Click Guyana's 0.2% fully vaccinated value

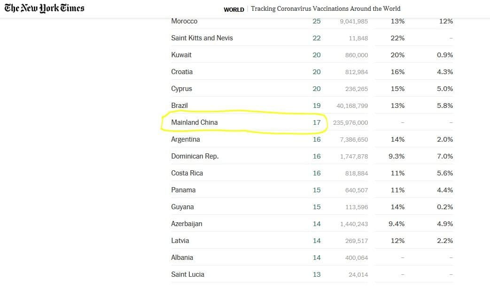pyautogui.click(x=445, y=207)
